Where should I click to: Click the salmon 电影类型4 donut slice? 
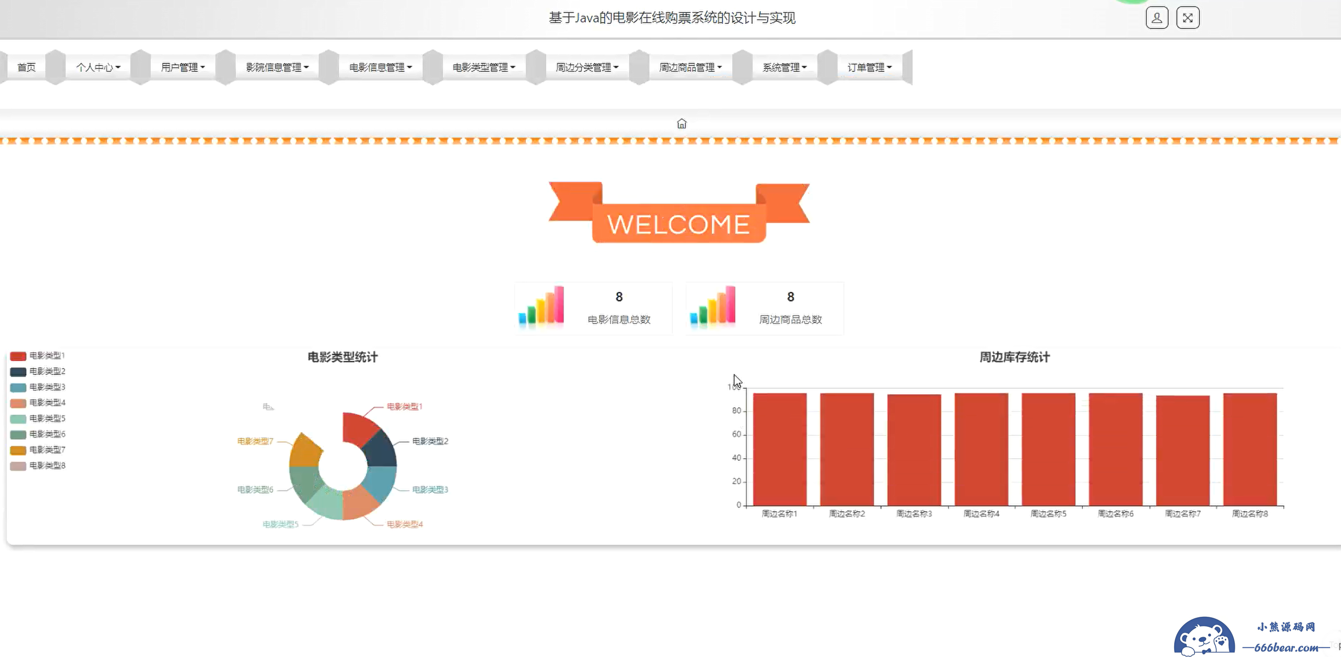point(358,505)
